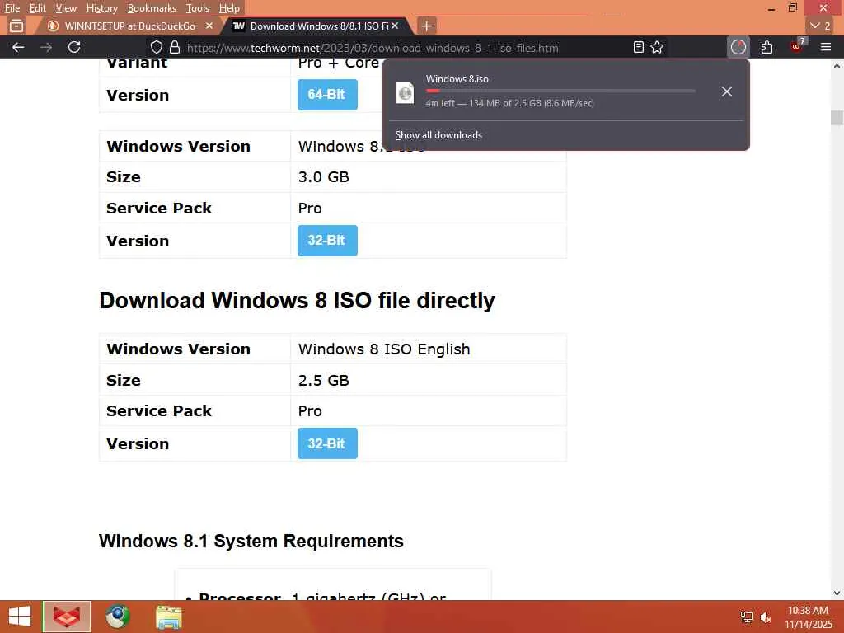Click 32-Bit button for Windows 8 ISO English
Image resolution: width=844 pixels, height=633 pixels.
point(327,443)
